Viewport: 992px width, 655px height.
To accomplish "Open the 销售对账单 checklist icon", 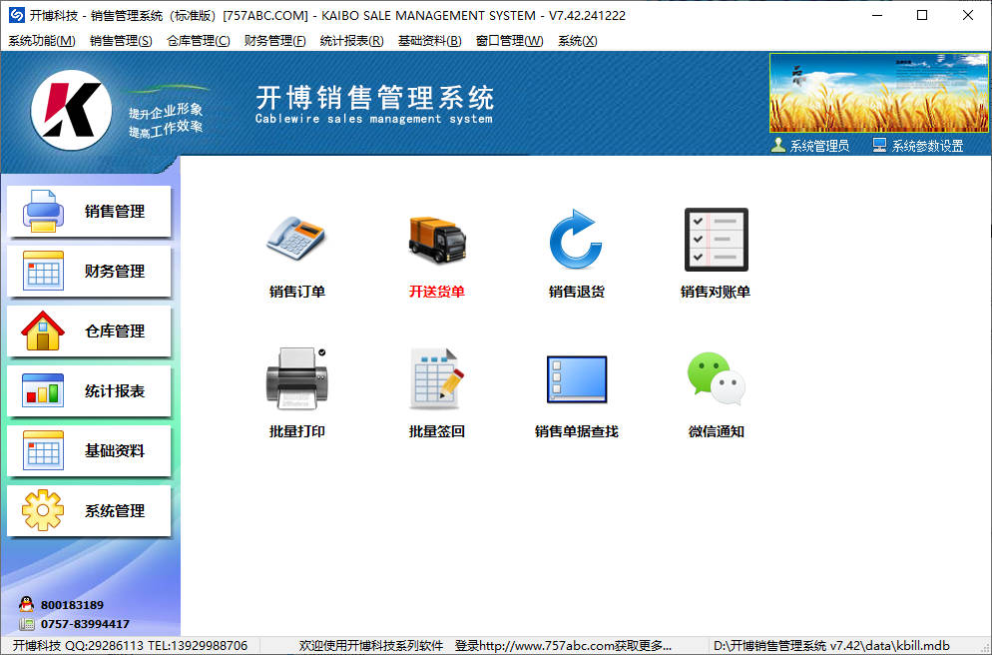I will (x=717, y=240).
